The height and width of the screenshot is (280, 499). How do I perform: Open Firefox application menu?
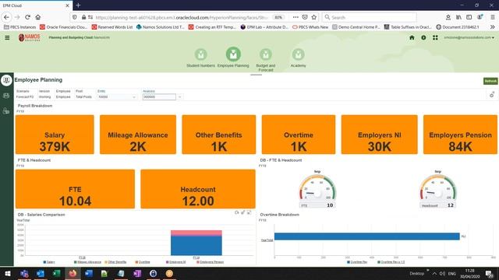pyautogui.click(x=492, y=17)
